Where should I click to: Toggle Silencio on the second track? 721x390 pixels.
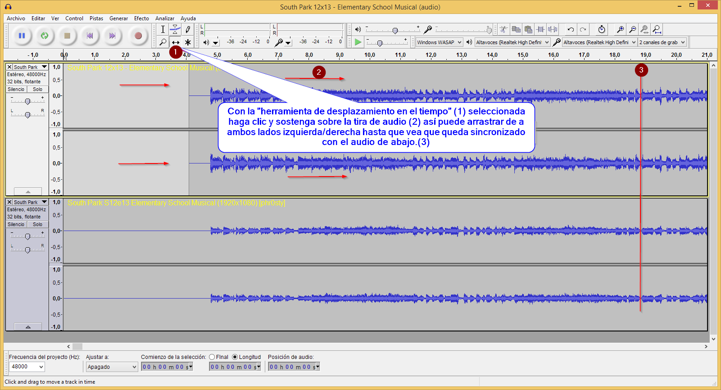(16, 224)
